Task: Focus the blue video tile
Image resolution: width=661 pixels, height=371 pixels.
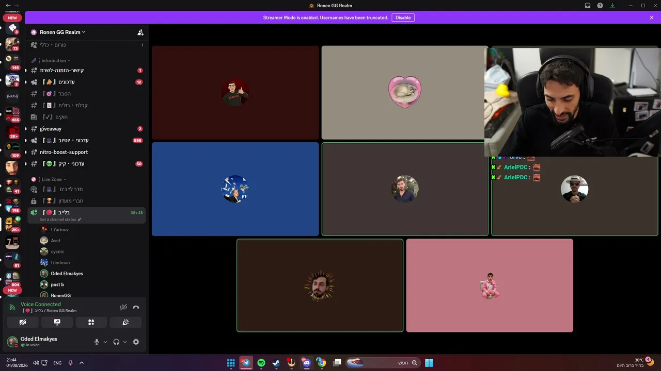Action: (235, 189)
